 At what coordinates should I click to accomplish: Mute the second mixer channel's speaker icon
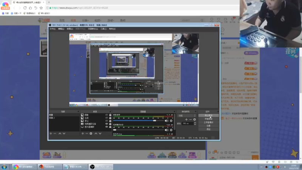[x=166, y=130]
